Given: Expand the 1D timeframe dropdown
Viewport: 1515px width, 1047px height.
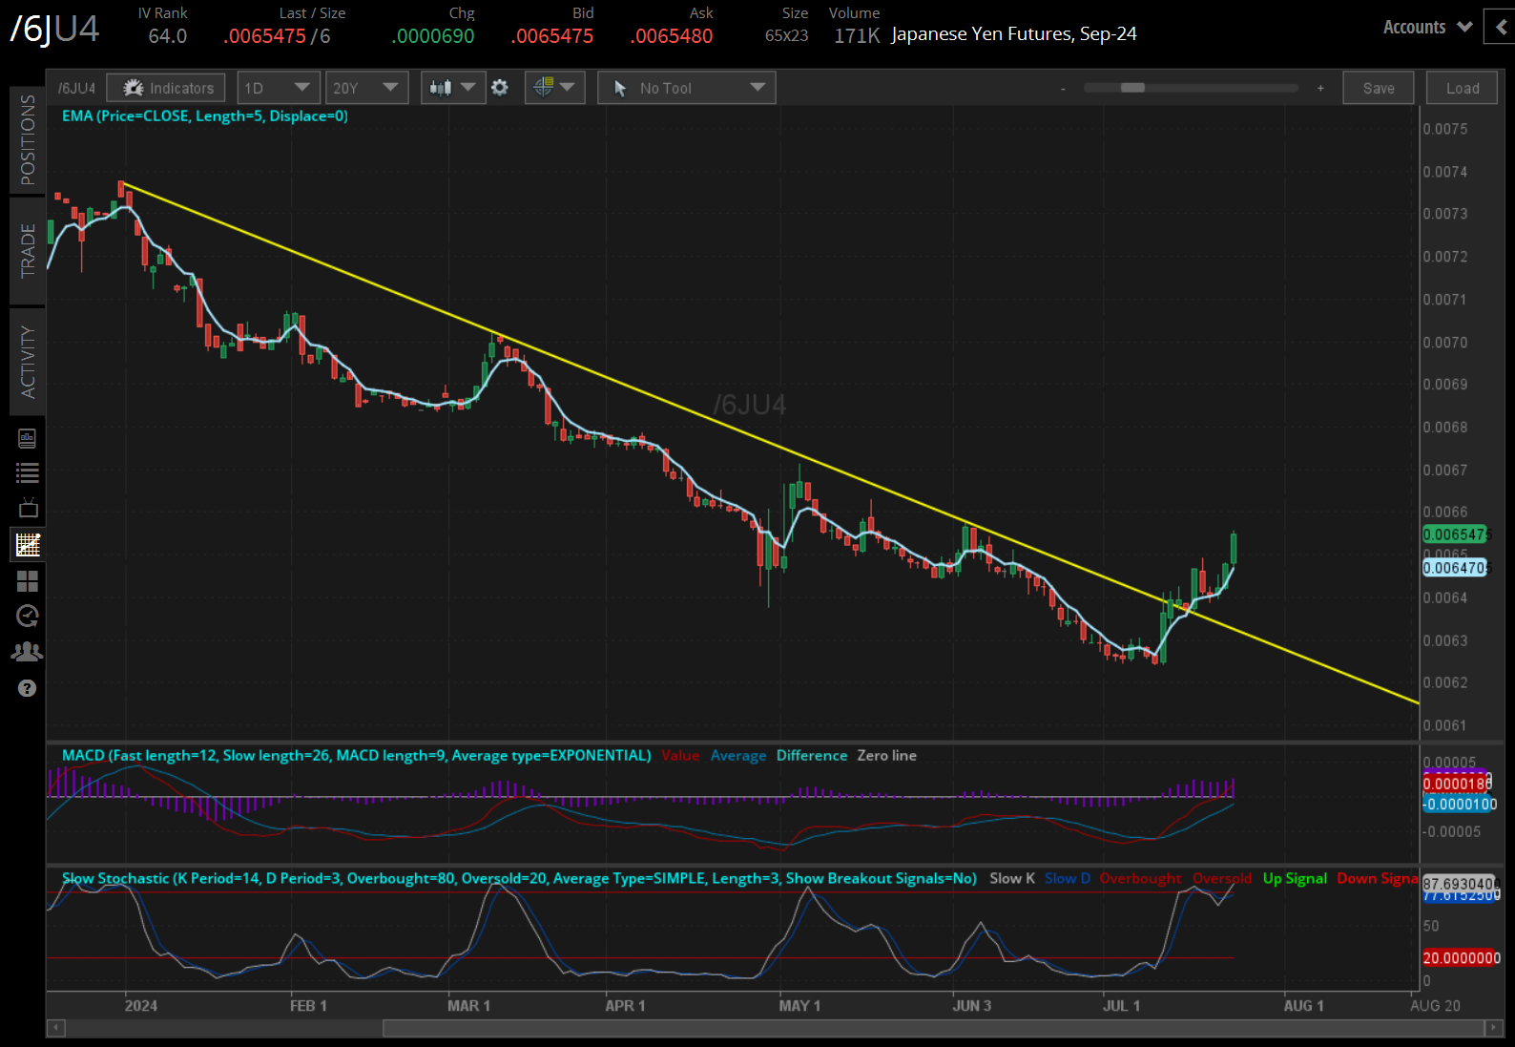Looking at the screenshot, I should tap(277, 88).
